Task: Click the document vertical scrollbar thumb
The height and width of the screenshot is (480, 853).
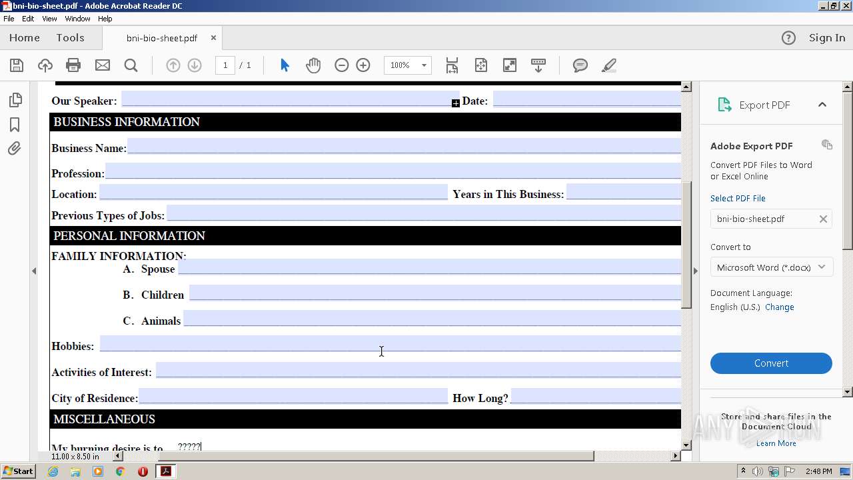Action: [x=686, y=245]
